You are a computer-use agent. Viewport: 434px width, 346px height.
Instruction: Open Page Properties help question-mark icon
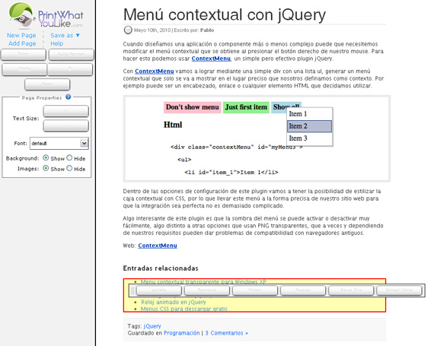pyautogui.click(x=68, y=97)
